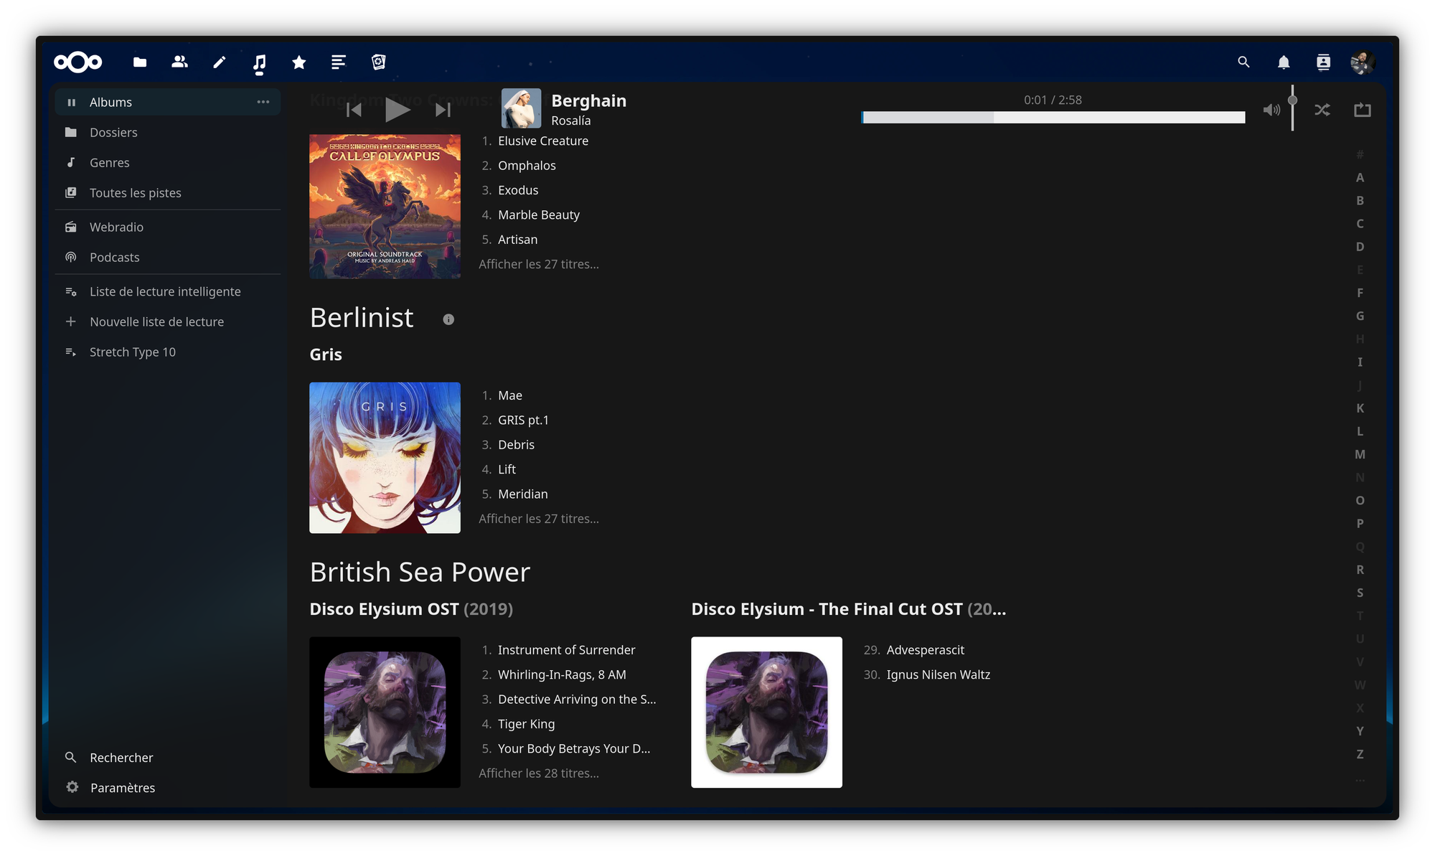The width and height of the screenshot is (1435, 856).
Task: Open the Files app icon in top bar
Action: pos(140,62)
